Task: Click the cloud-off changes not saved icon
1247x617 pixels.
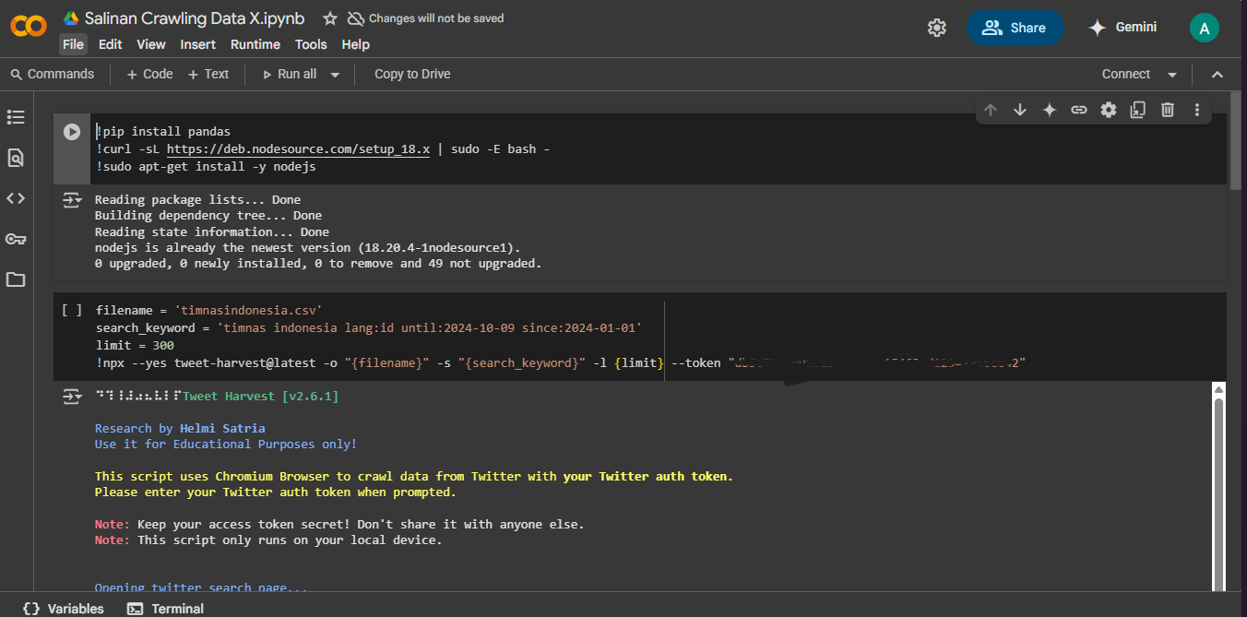Action: coord(355,18)
